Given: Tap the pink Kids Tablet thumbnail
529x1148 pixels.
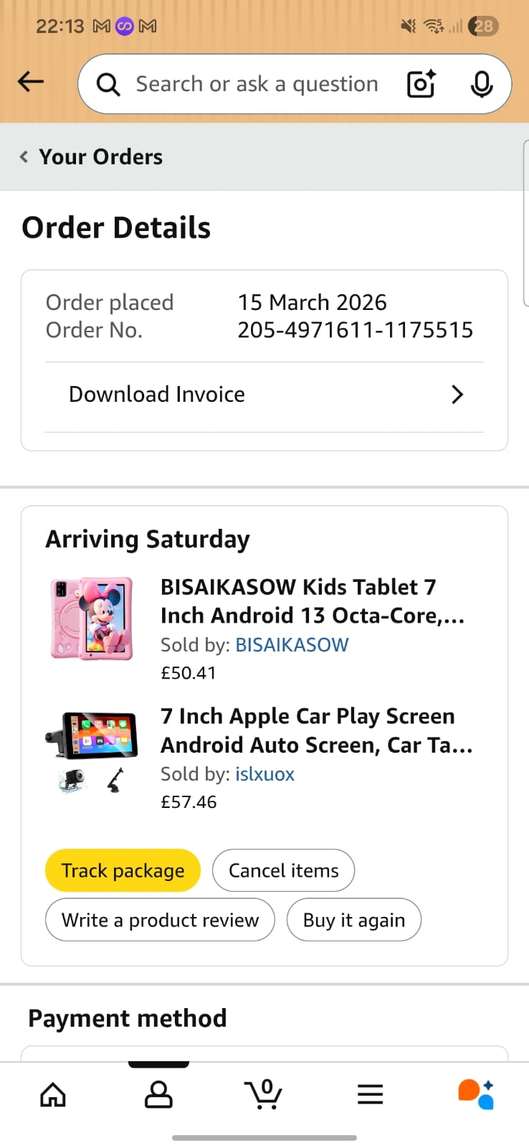Looking at the screenshot, I should click(91, 618).
